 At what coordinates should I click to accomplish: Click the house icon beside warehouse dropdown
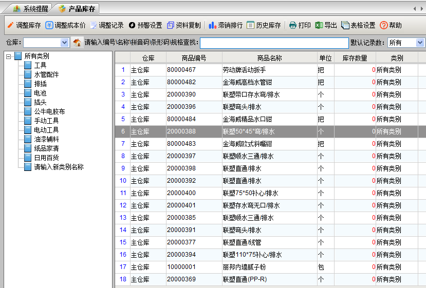77,43
